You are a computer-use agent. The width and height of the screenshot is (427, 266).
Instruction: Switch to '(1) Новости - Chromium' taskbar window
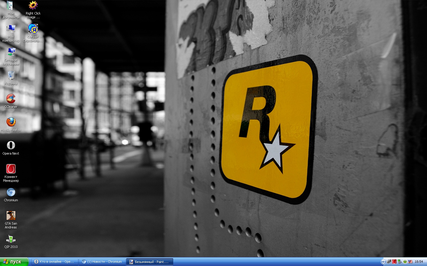coord(102,262)
